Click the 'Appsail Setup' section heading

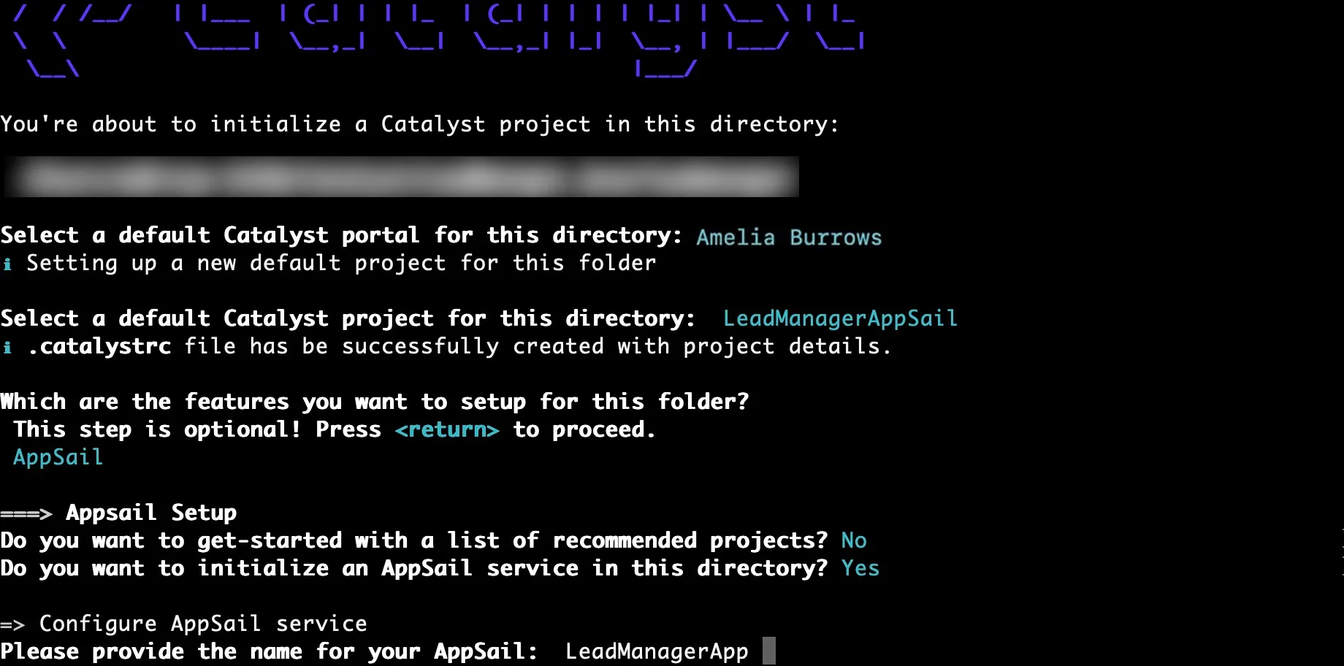(x=151, y=513)
